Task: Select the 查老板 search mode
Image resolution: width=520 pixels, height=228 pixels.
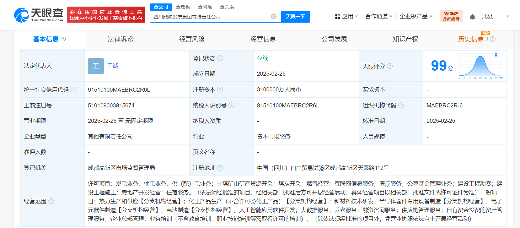Action: pos(183,7)
